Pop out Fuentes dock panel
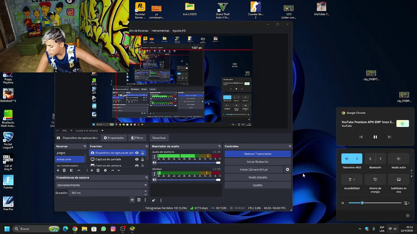The height and width of the screenshot is (234, 417). [x=146, y=146]
